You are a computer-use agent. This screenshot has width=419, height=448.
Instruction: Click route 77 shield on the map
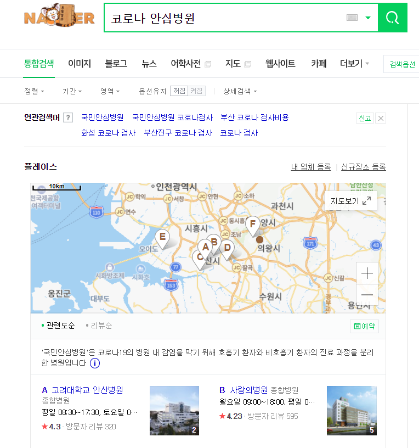(175, 267)
